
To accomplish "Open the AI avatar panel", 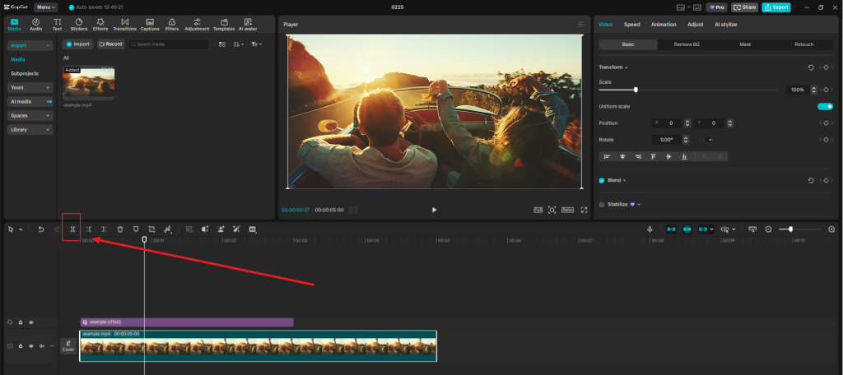I will [x=248, y=24].
